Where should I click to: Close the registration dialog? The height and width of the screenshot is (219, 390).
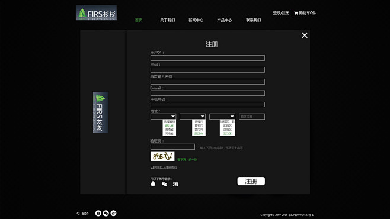305,36
